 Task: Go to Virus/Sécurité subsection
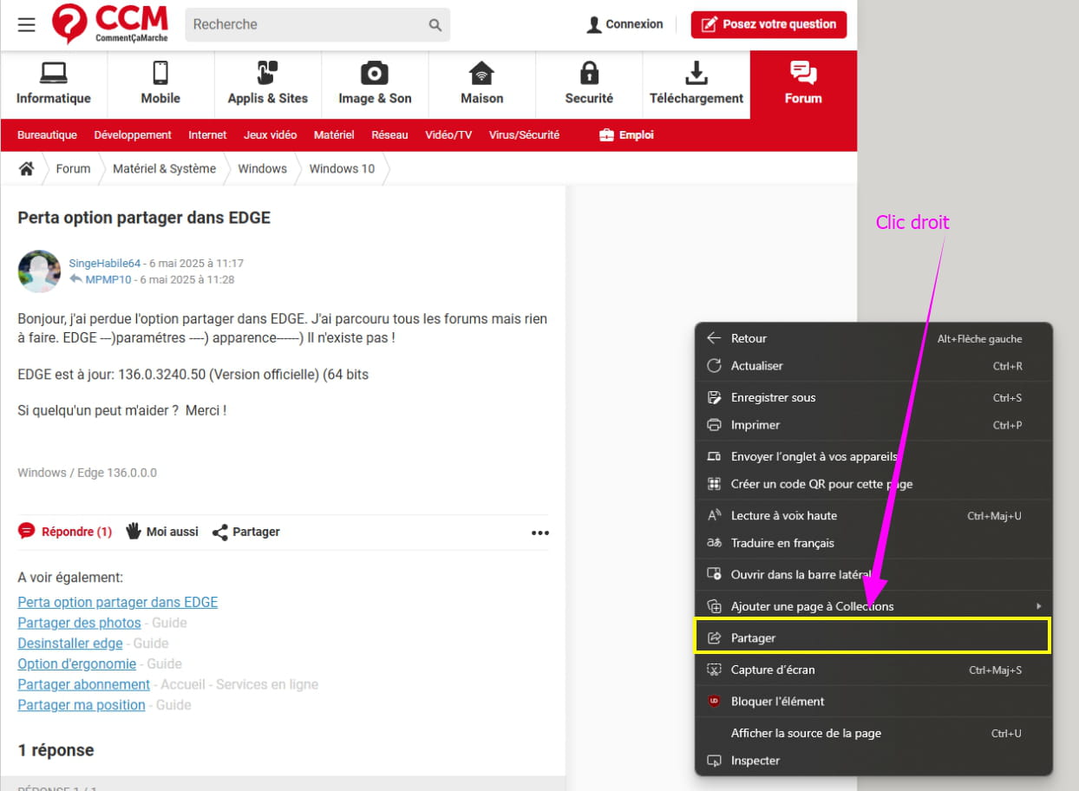point(524,135)
